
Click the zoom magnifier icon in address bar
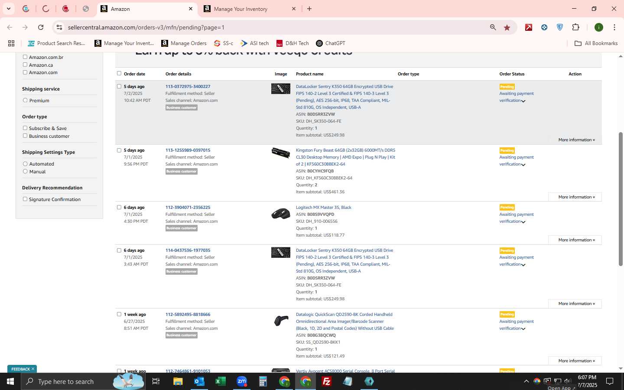click(493, 27)
